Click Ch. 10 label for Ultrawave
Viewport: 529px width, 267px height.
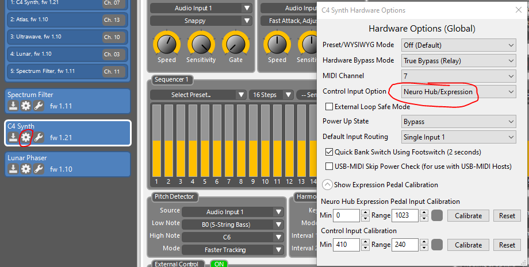point(113,37)
